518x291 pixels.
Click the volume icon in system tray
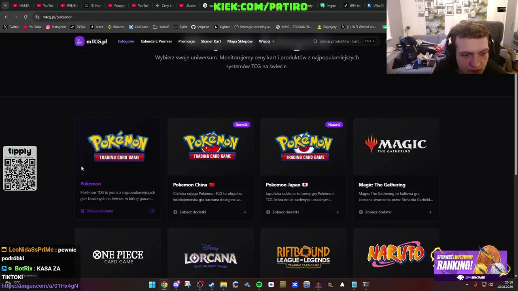pos(491,285)
